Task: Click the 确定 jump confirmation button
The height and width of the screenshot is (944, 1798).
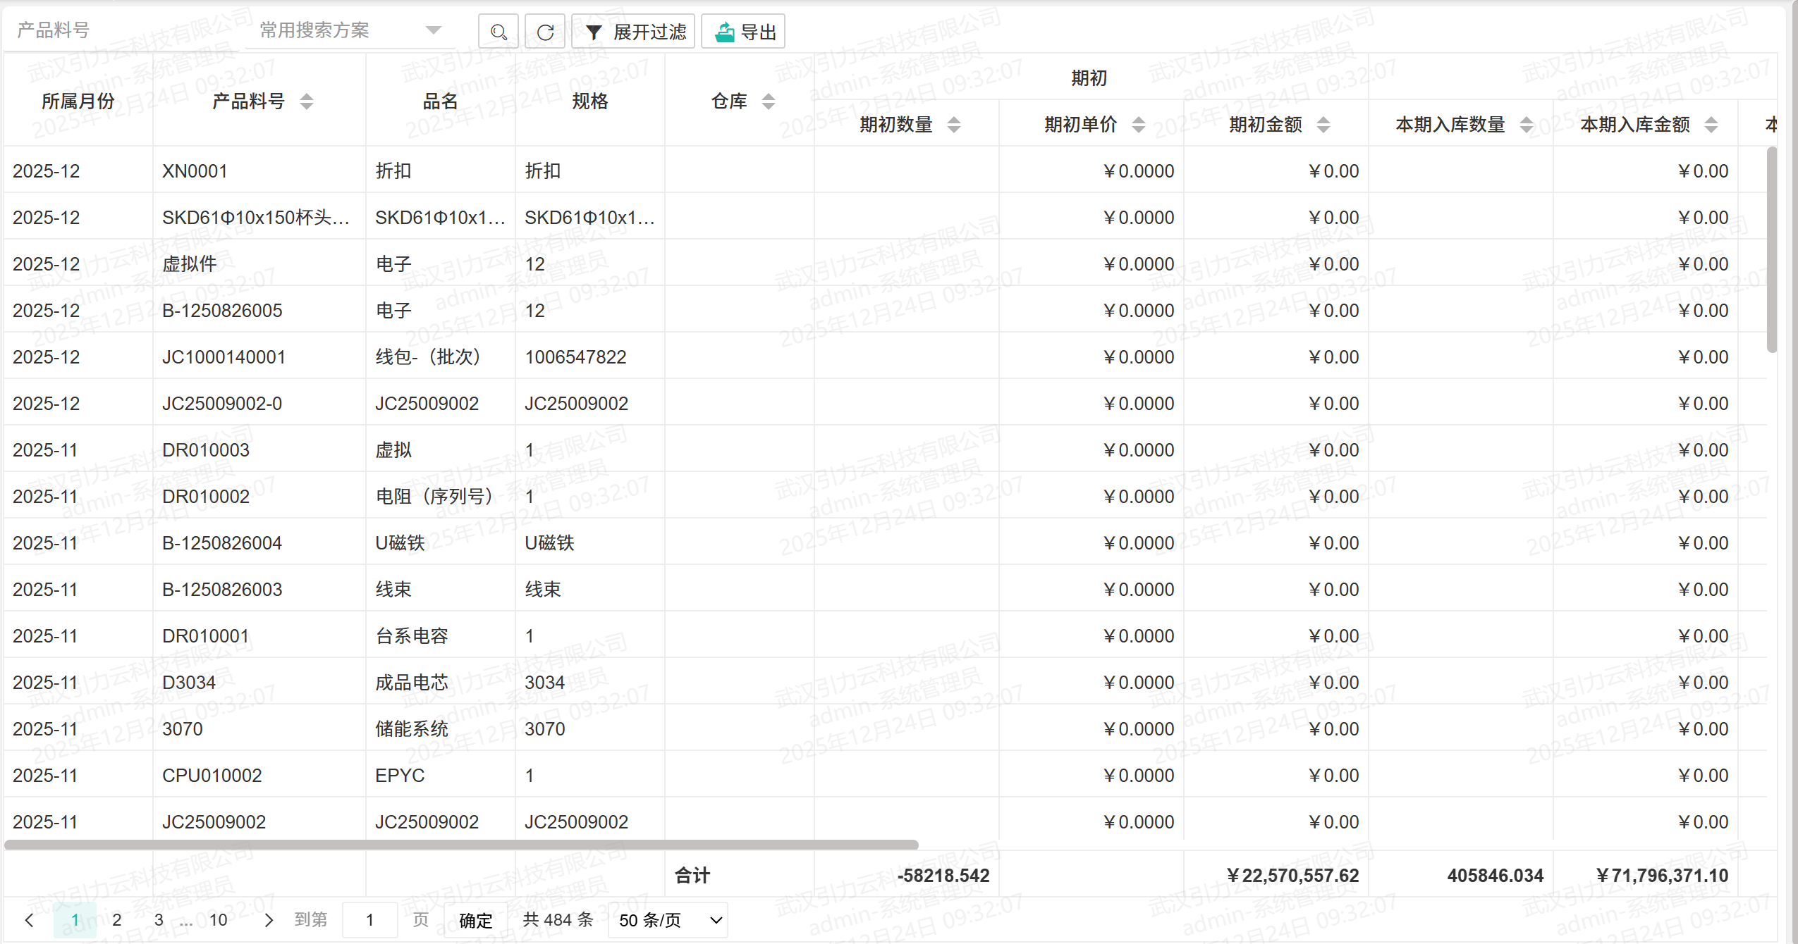Action: 475,920
